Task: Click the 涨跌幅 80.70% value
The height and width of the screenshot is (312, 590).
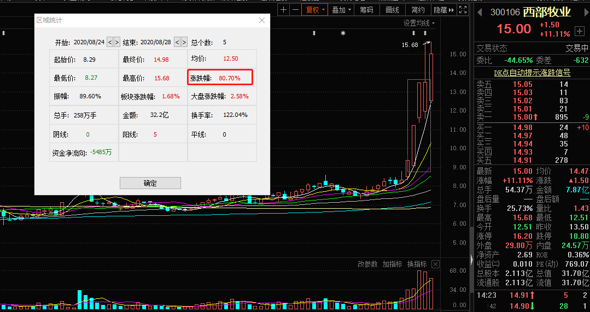Action: coord(230,78)
